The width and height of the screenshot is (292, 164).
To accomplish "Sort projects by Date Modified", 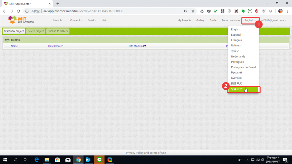I will point(137,46).
